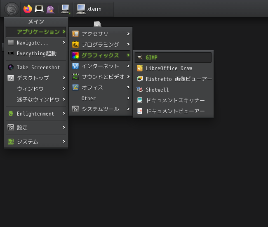Click the Navigate folder icon
Viewport: 268px width, 227px height.
click(x=11, y=43)
